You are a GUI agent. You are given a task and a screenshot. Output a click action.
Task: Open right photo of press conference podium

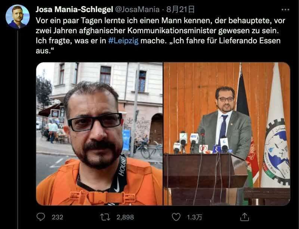(227, 134)
